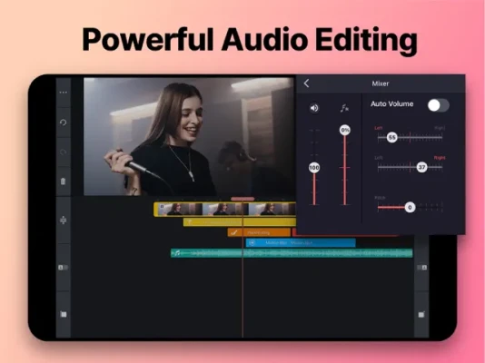The height and width of the screenshot is (363, 485).
Task: Open the three-dots more options menu
Action: 63,93
